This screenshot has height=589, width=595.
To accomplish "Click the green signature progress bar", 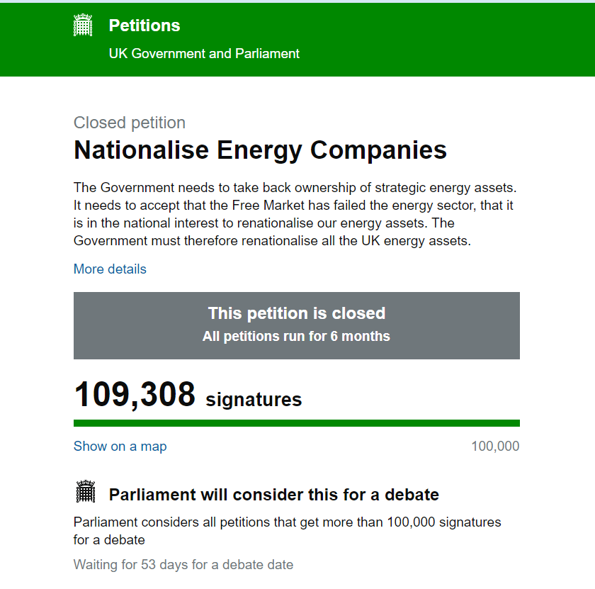I will [297, 423].
